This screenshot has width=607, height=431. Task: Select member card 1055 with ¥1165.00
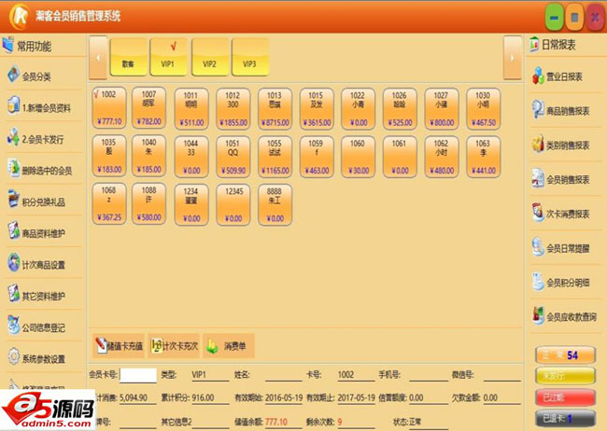click(x=275, y=157)
